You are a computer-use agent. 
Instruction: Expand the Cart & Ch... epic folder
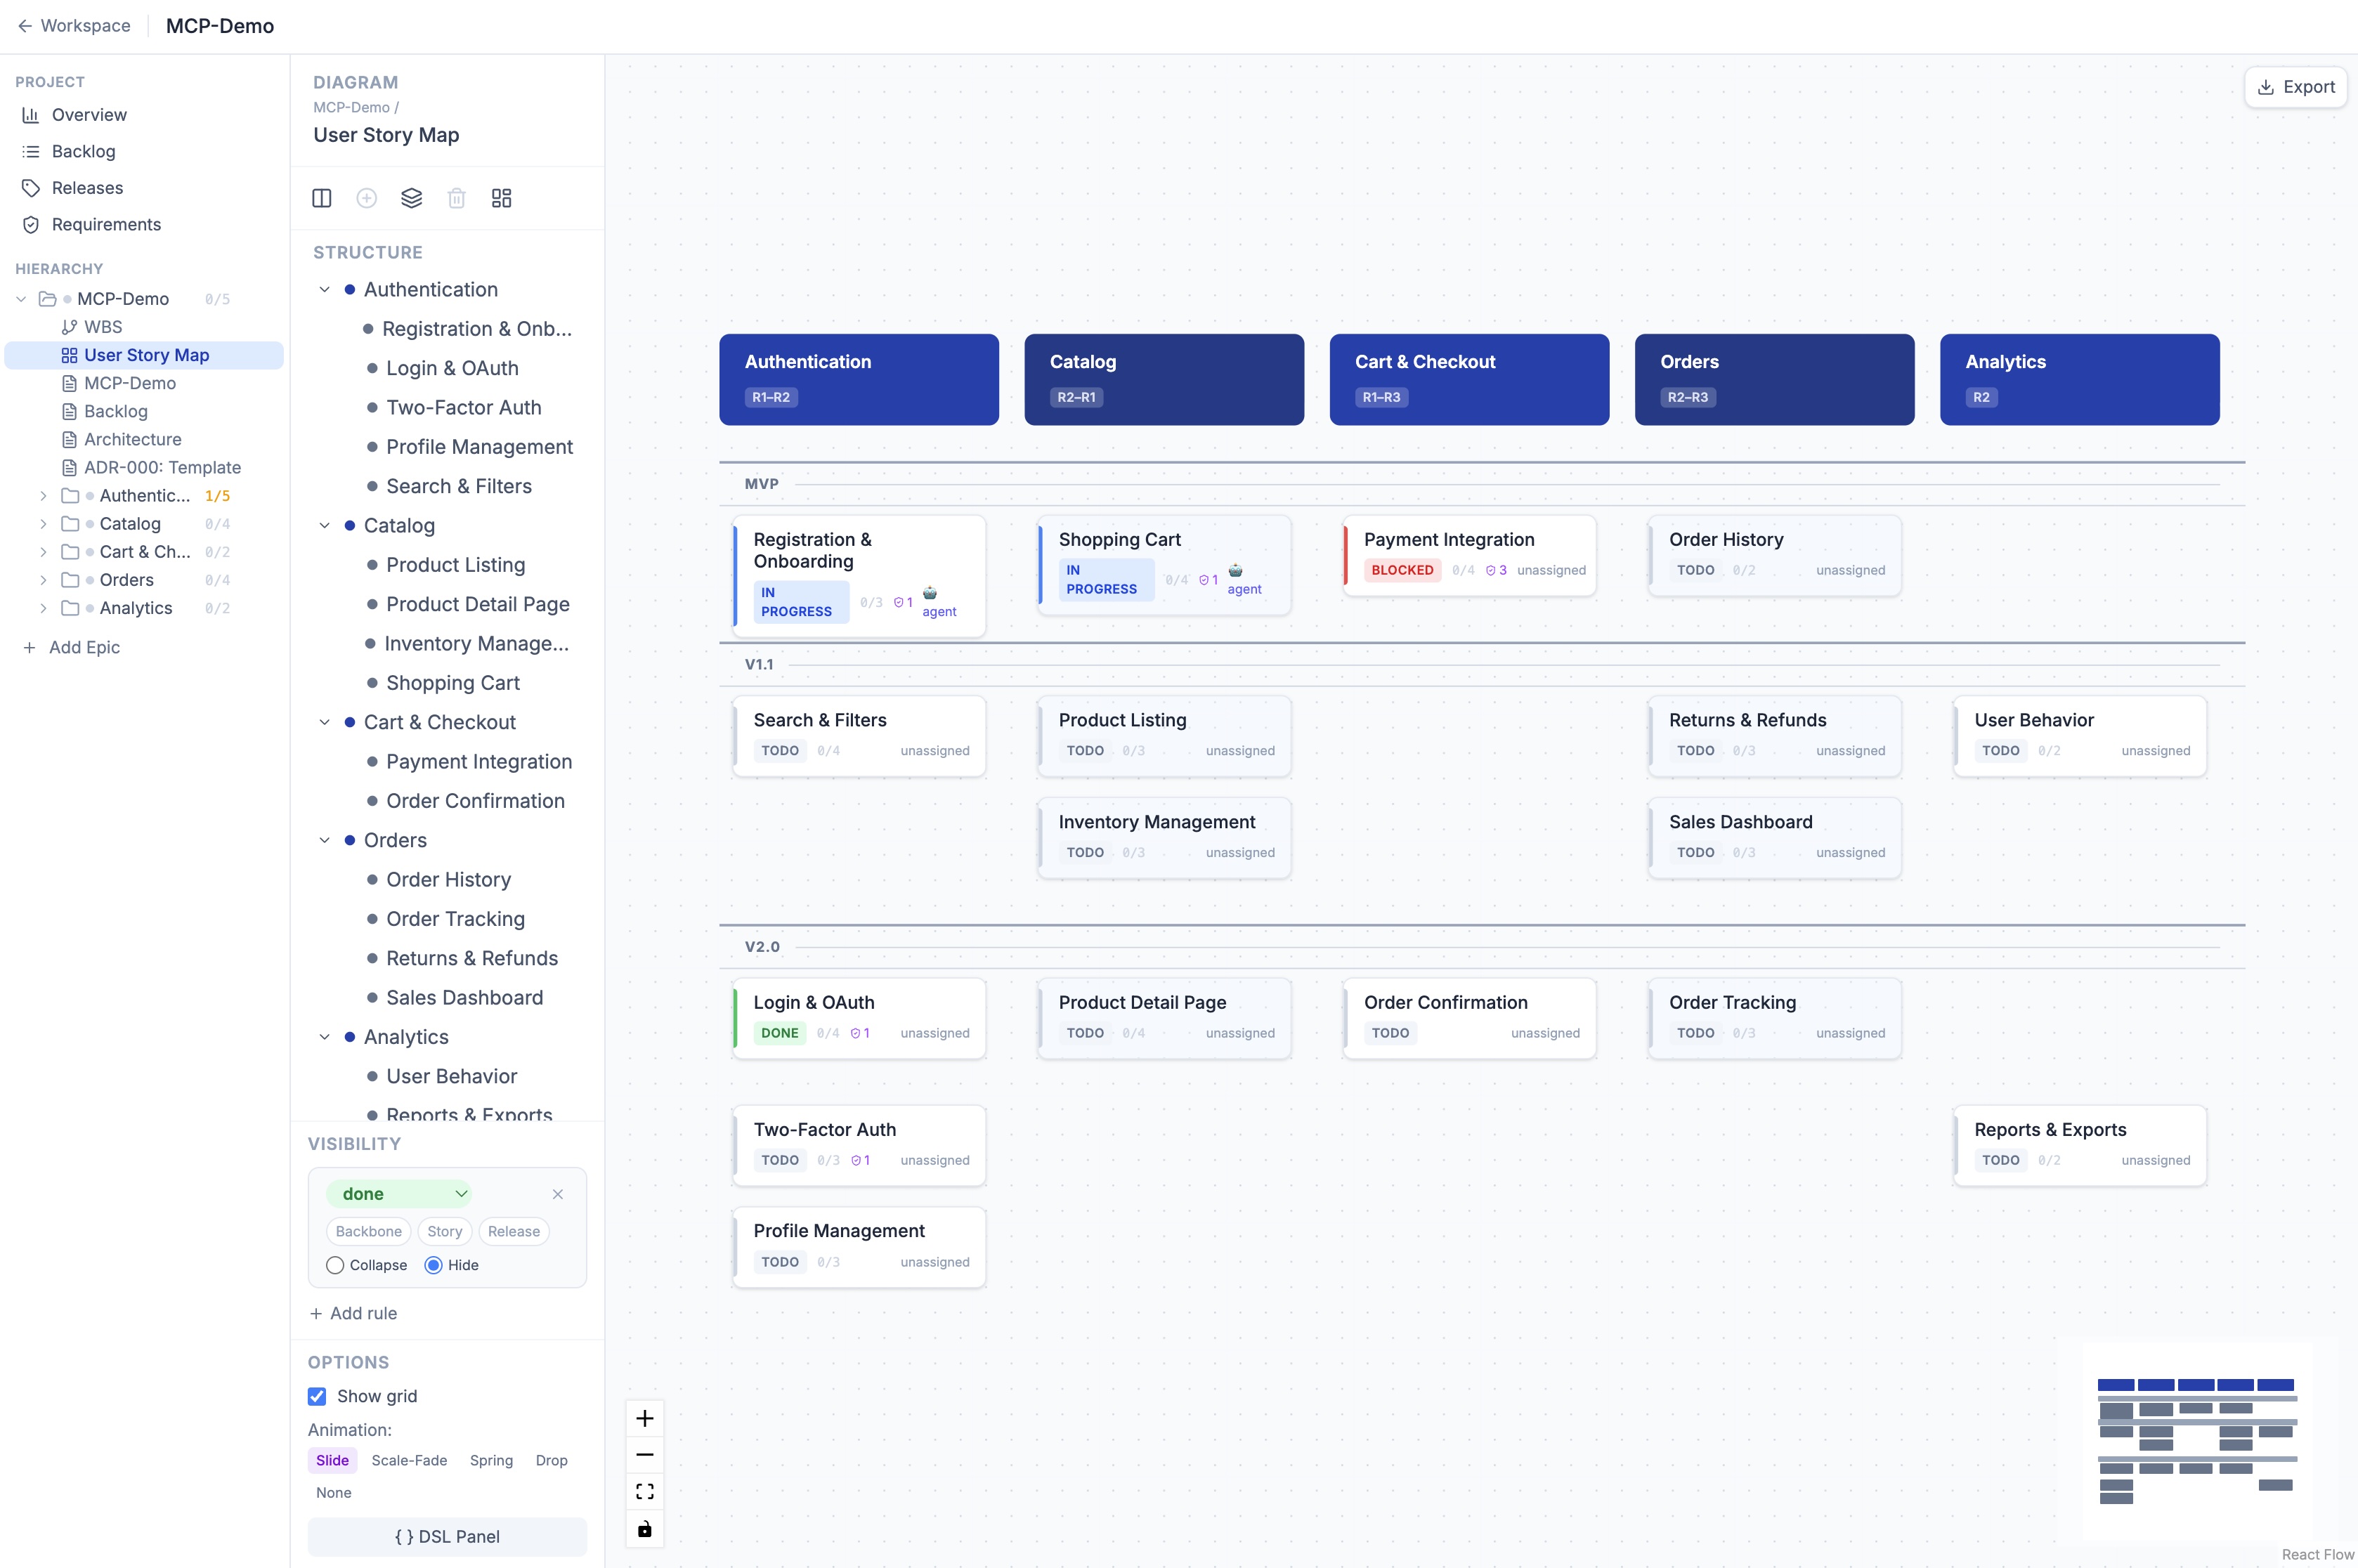coord(43,552)
